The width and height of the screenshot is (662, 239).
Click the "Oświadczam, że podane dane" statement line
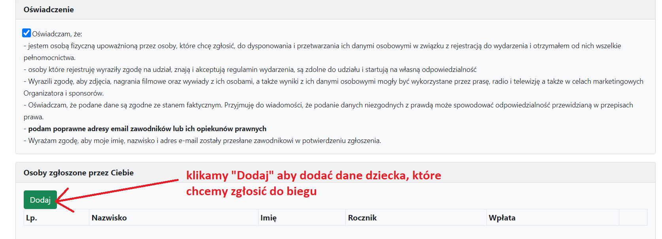(x=330, y=105)
